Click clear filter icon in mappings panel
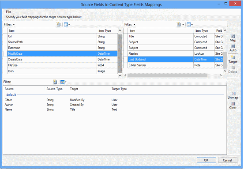This screenshot has height=169, width=244. (55, 82)
